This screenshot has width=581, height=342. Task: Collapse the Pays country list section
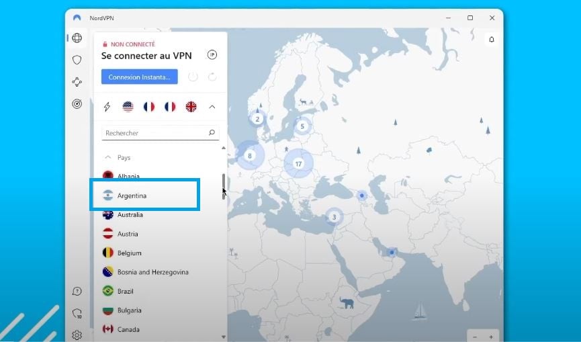tap(107, 157)
